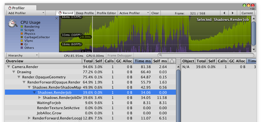This screenshot has width=261, height=122.
Task: Close the CPU Usage profiler module
Action: coord(56,18)
